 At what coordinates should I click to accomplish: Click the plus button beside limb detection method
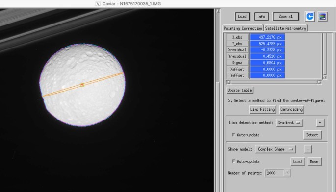(320, 123)
